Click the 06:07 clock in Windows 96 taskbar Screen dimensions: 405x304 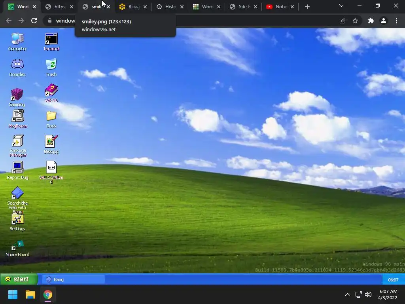click(x=393, y=280)
